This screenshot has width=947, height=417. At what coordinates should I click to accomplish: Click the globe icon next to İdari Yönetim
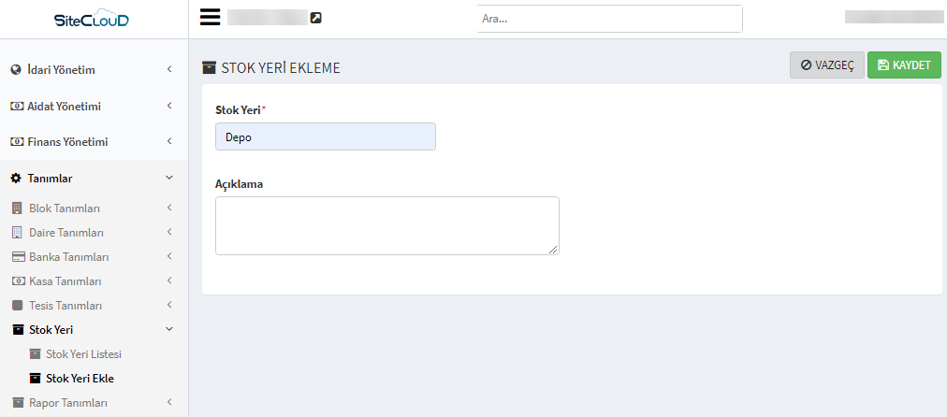16,69
